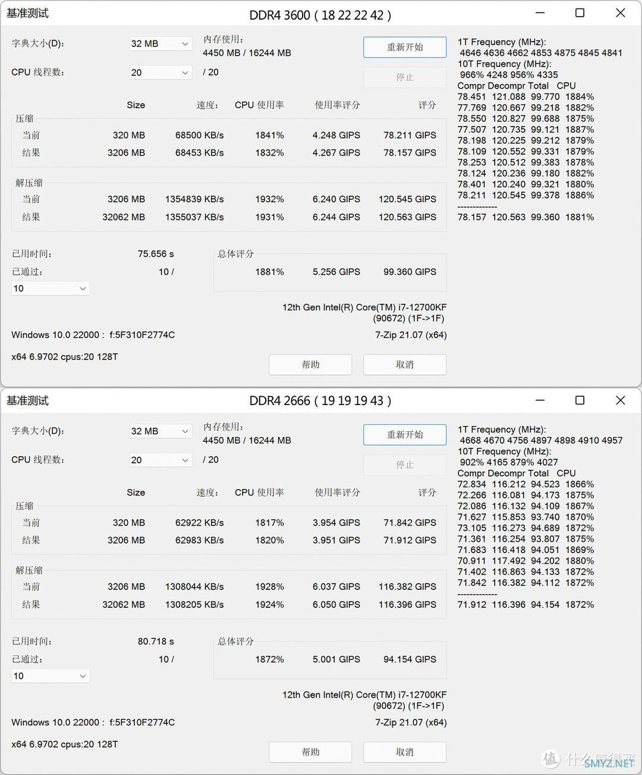Close the DDR4 2666 benchmark window
642x775 pixels.
coord(621,401)
